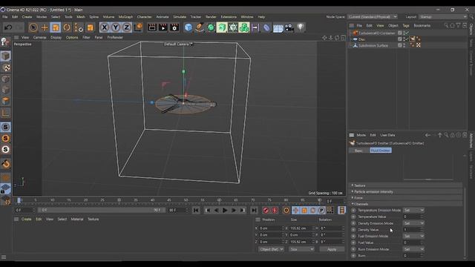475x267 pixels.
Task: Open Object (Rel) coordinate dropdown
Action: click(x=271, y=249)
